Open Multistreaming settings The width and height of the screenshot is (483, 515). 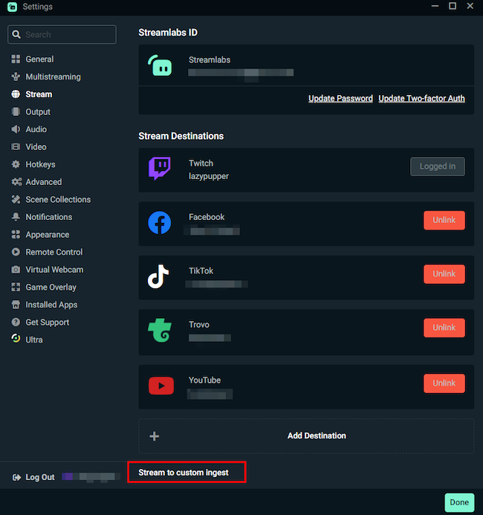pyautogui.click(x=54, y=77)
